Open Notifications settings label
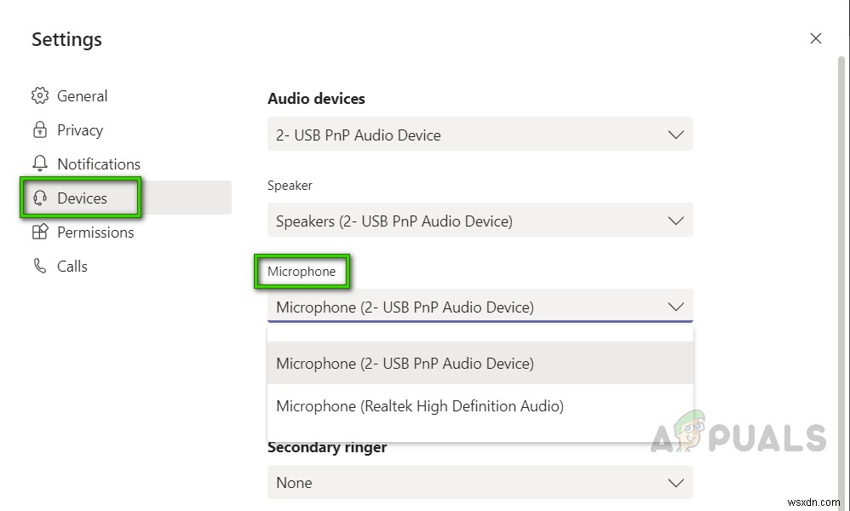This screenshot has height=511, width=850. (99, 164)
